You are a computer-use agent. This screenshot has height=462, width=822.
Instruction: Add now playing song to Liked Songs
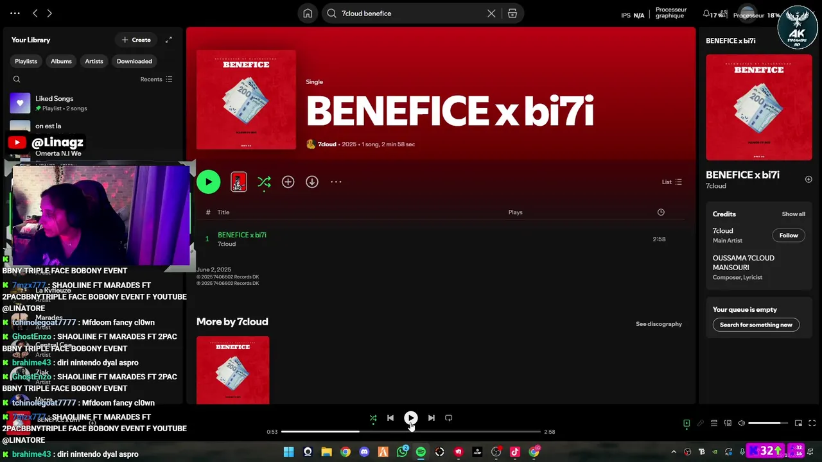809,180
